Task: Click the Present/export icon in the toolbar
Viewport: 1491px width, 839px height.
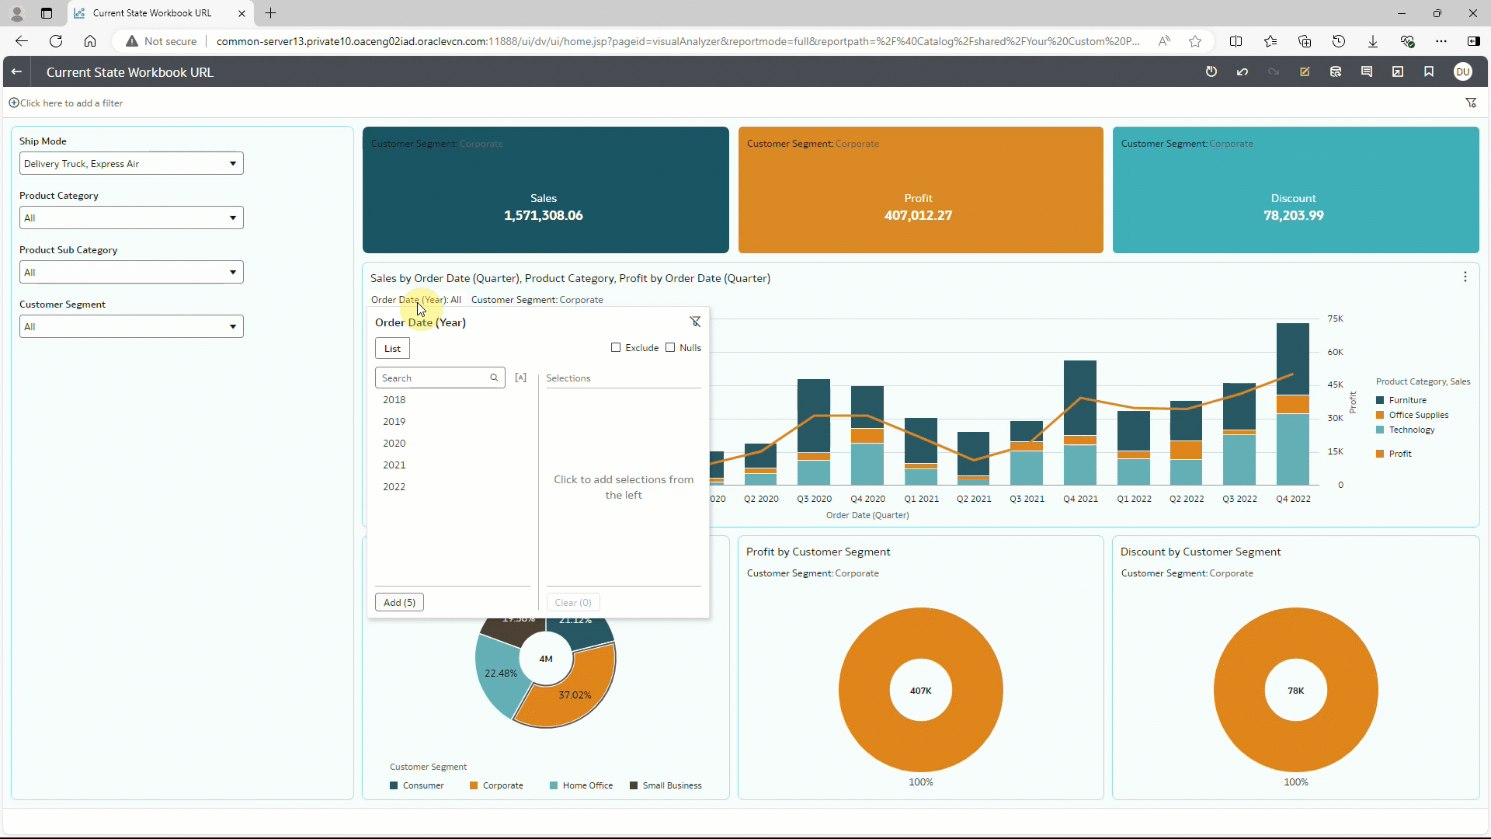Action: pos(1399,71)
